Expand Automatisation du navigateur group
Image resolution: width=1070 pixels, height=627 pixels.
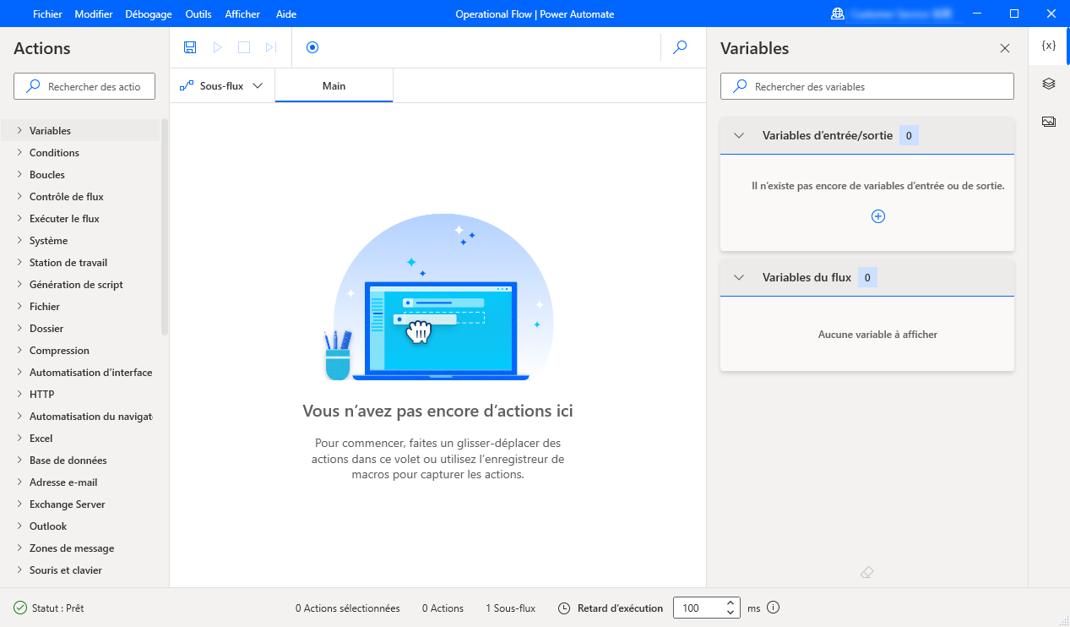pyautogui.click(x=19, y=417)
